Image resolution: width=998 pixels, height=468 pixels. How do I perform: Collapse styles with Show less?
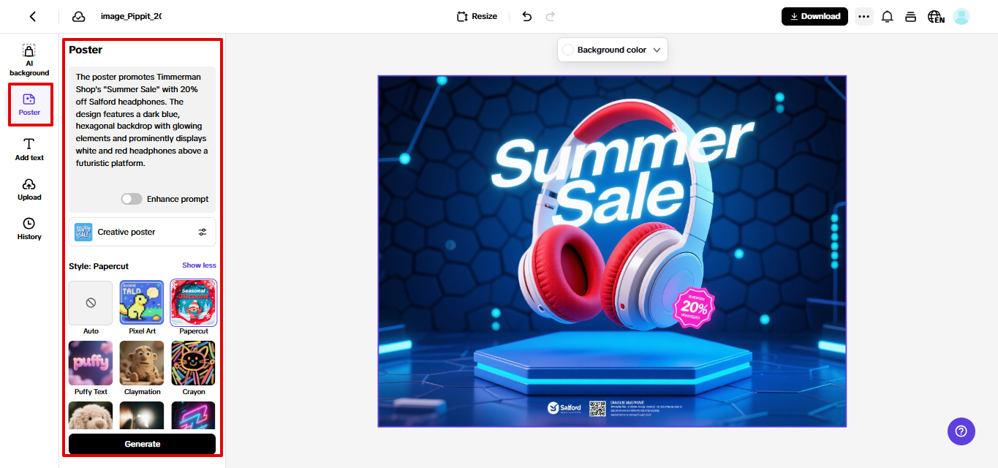[x=199, y=265]
